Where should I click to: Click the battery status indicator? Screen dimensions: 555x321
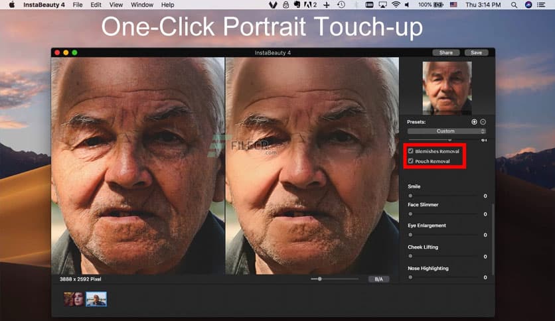(431, 5)
